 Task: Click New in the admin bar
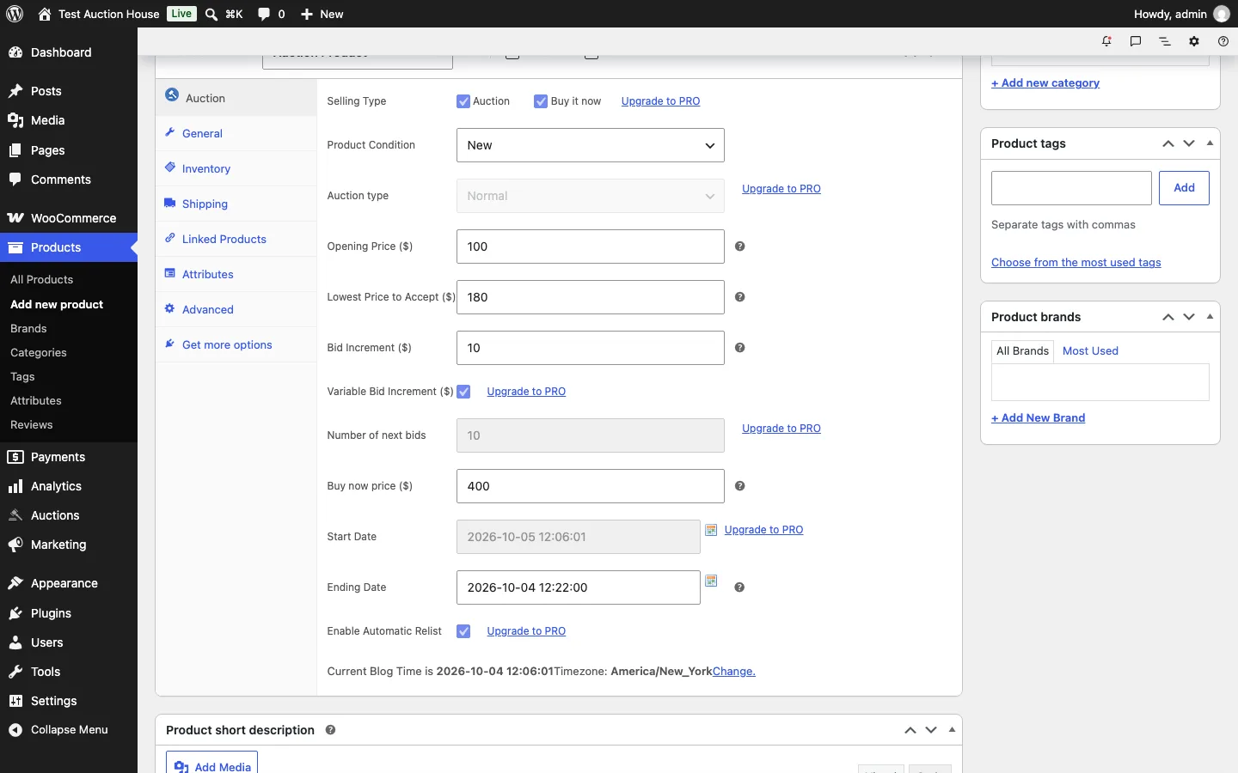pyautogui.click(x=322, y=14)
